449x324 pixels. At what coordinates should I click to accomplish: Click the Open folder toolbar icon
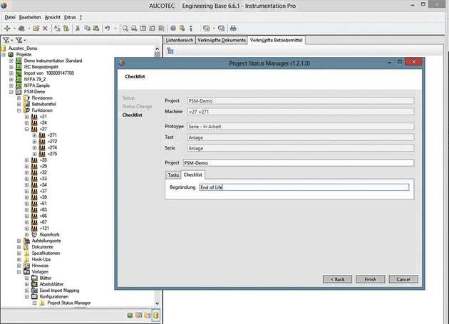point(36,28)
